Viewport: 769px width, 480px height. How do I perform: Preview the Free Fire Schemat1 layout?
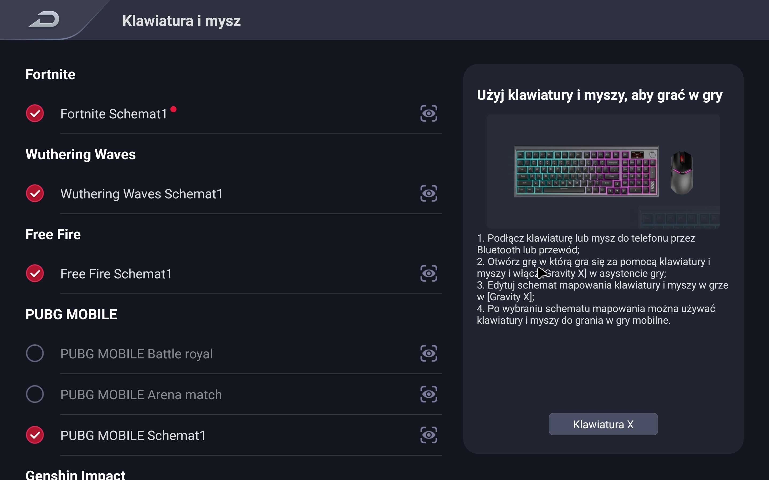click(x=428, y=274)
